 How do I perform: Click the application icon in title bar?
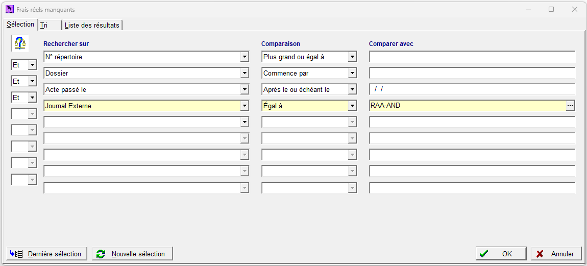pos(10,9)
